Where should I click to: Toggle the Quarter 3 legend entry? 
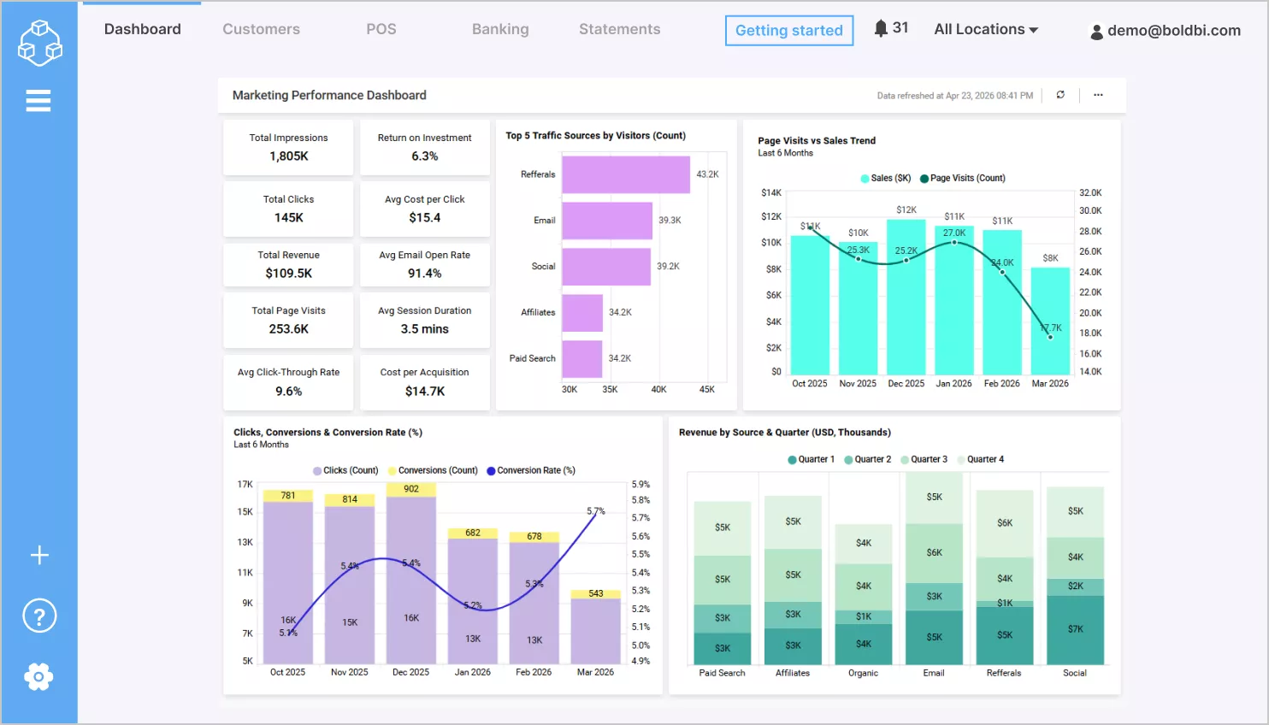click(x=924, y=459)
